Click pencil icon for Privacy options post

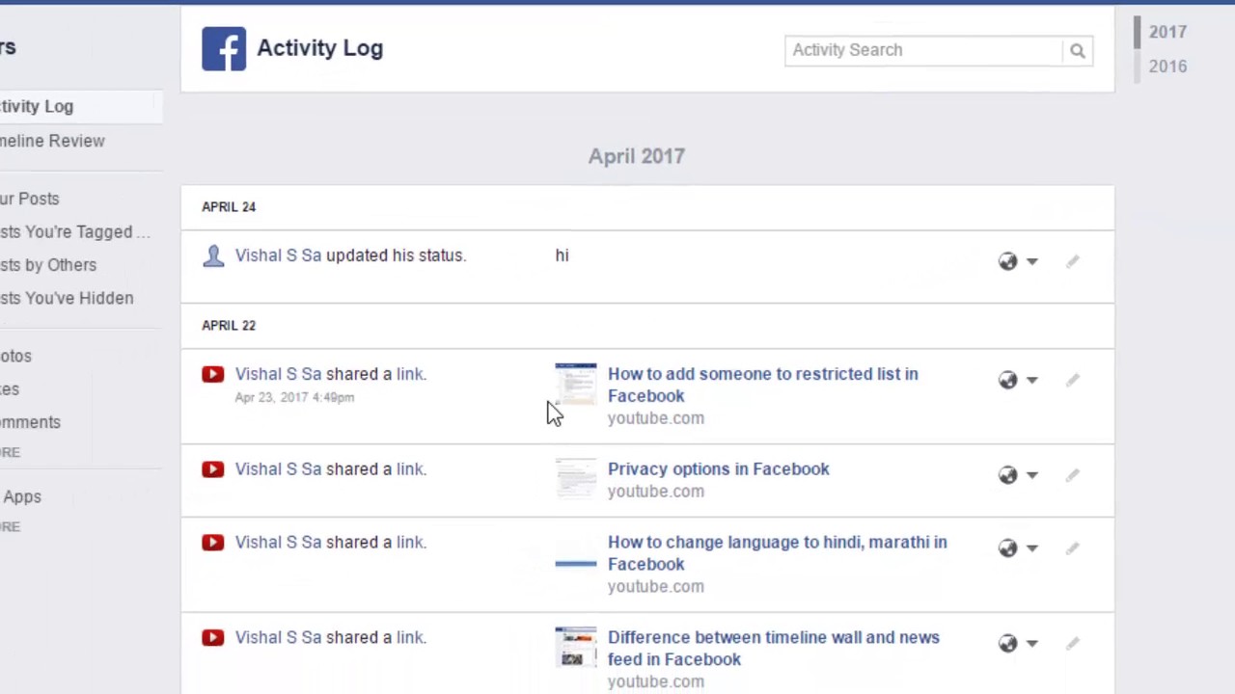1072,475
